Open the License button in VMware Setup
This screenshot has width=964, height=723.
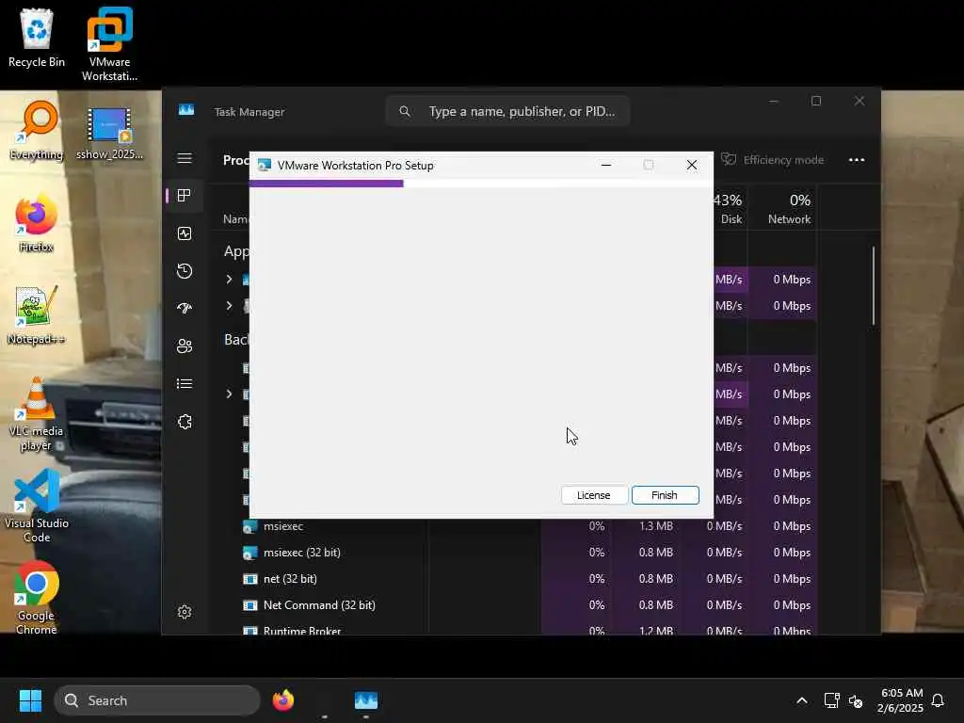[x=594, y=495]
